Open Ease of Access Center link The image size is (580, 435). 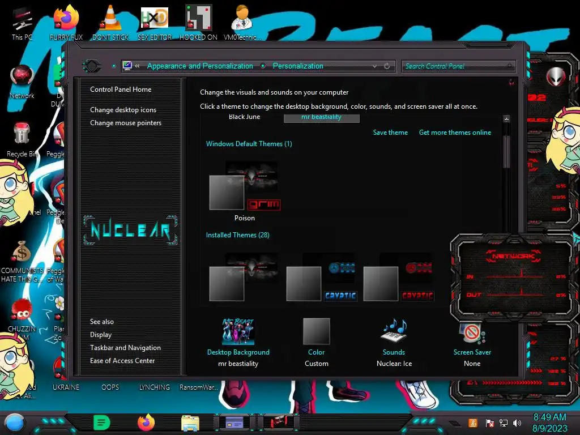click(122, 361)
